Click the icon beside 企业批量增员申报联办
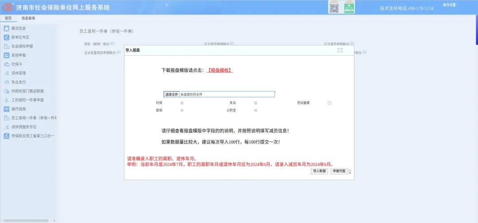Screen dimensions: 478x223 point(118,52)
